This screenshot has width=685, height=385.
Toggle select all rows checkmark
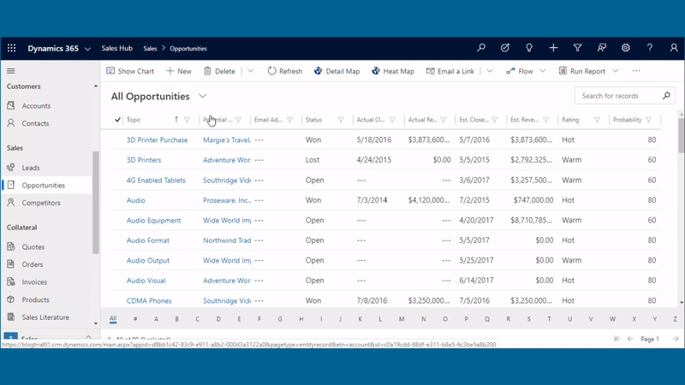point(117,120)
